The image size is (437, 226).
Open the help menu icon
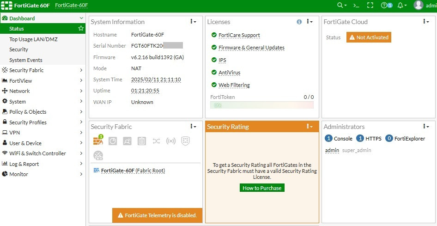387,5
